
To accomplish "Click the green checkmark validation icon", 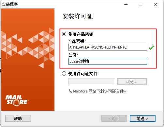I will (152, 48).
